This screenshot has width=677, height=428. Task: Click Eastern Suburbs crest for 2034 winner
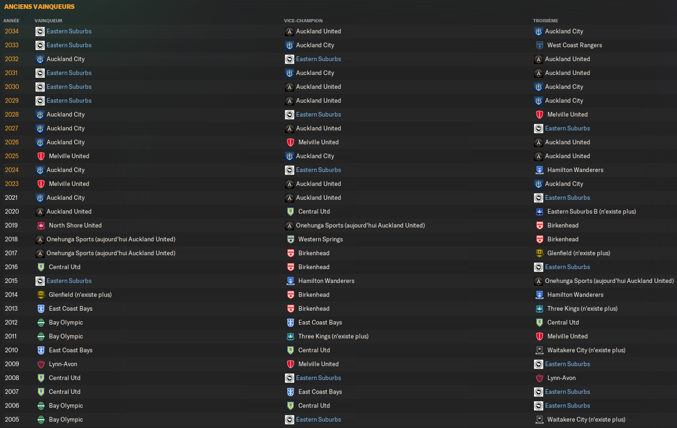(x=40, y=32)
